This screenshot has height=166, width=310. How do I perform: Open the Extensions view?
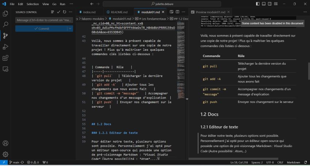point(5,58)
